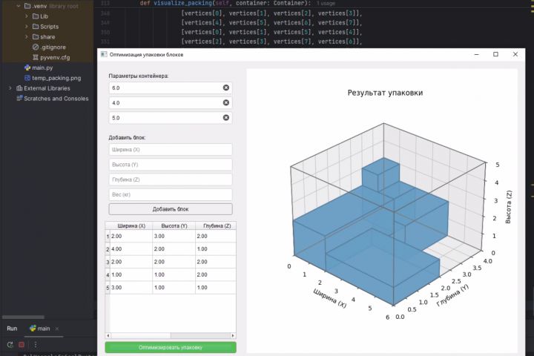Open the .gitignore file
The height and width of the screenshot is (356, 534).
[53, 47]
